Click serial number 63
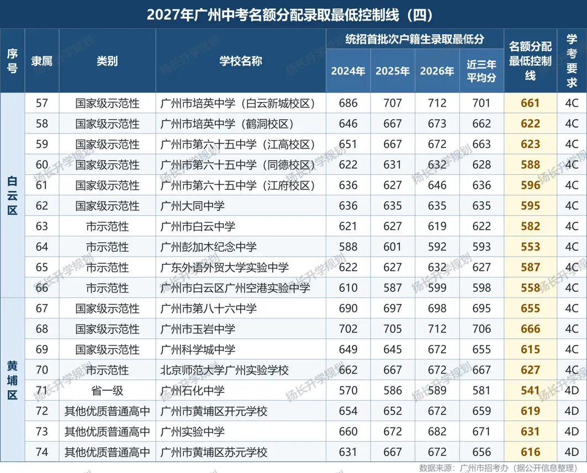Image resolution: width=587 pixels, height=473 pixels. click(x=42, y=226)
